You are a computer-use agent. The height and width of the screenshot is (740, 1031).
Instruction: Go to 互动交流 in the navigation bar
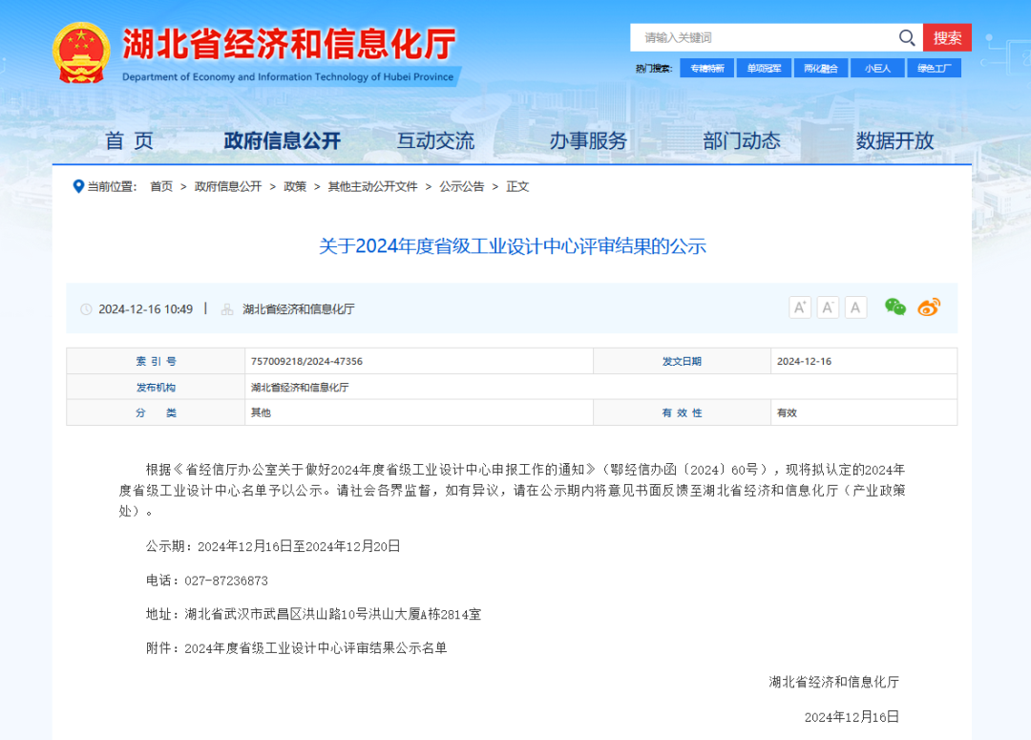[435, 140]
